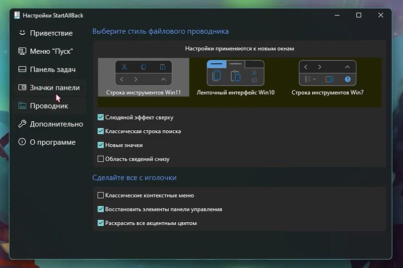Open the Приветствие section

(51, 33)
